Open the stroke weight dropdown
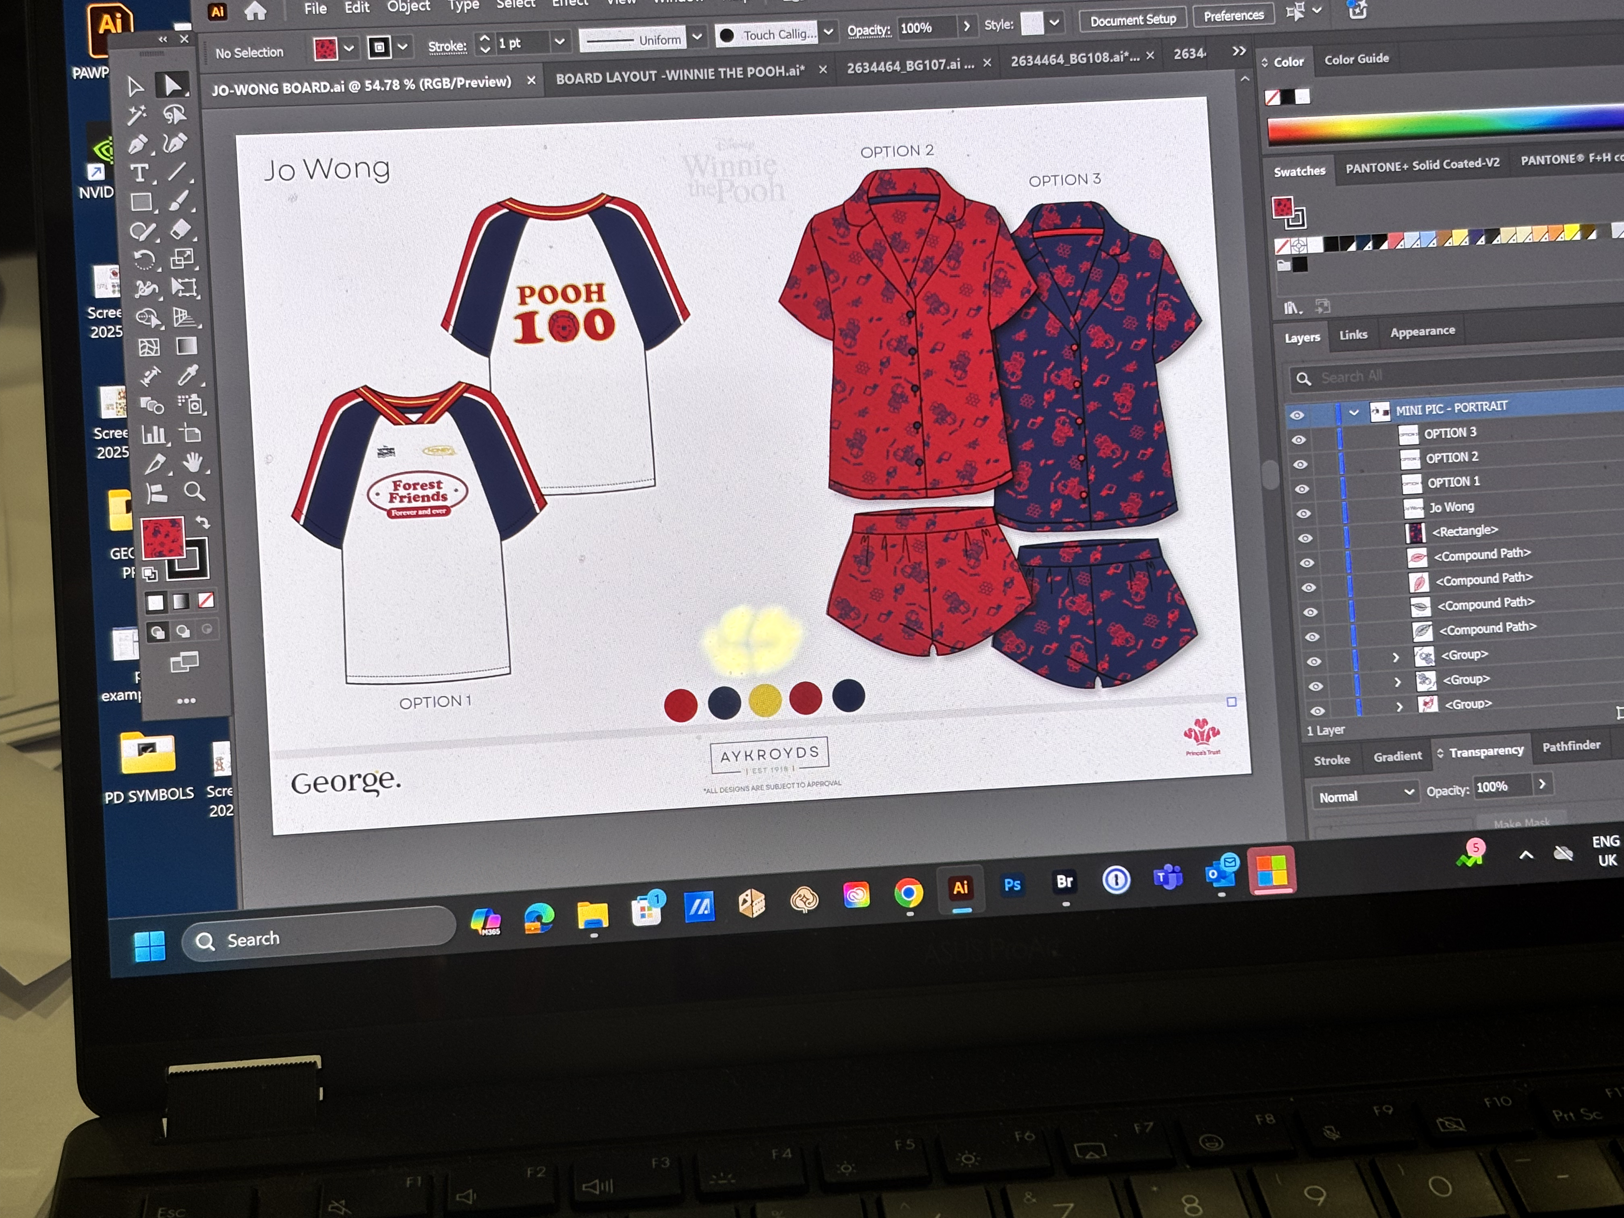Screen dimensions: 1624x1218 pyautogui.click(x=559, y=42)
